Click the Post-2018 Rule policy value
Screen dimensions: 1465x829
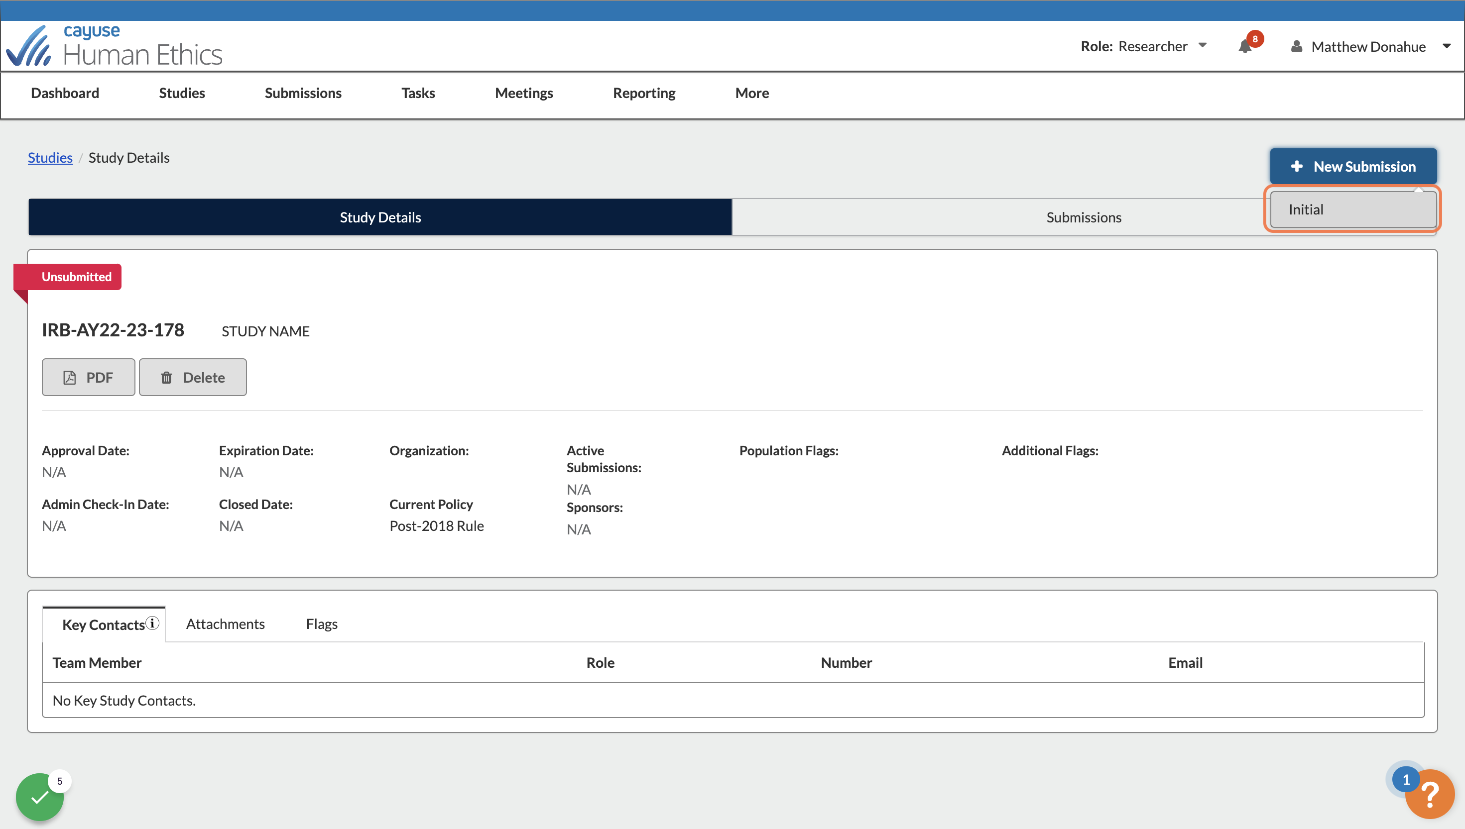(437, 526)
